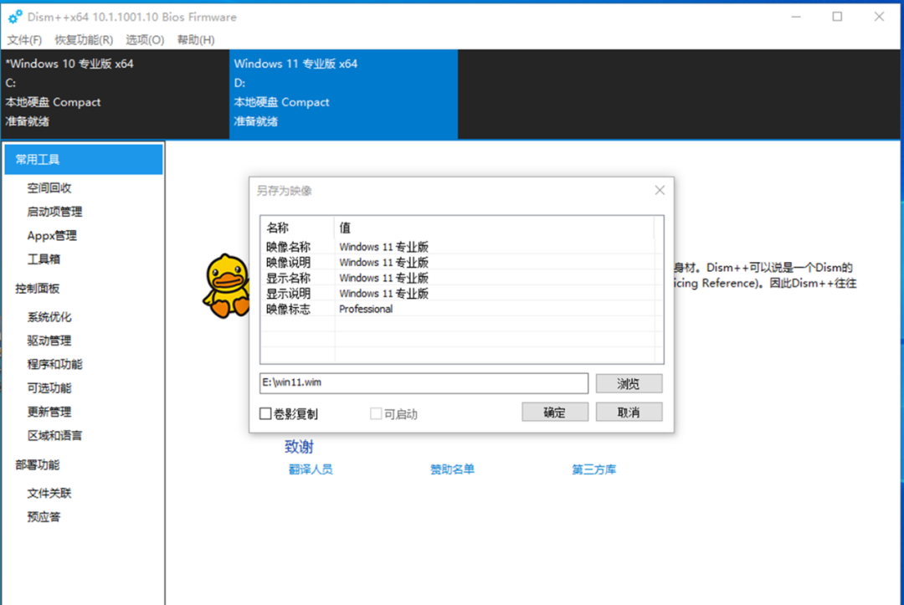Screen dimensions: 904x605
Task: Open 驱动管理 in sidebar
Action: click(49, 341)
